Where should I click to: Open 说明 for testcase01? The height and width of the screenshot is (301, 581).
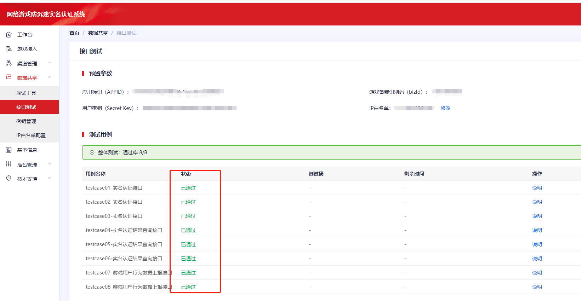[537, 188]
